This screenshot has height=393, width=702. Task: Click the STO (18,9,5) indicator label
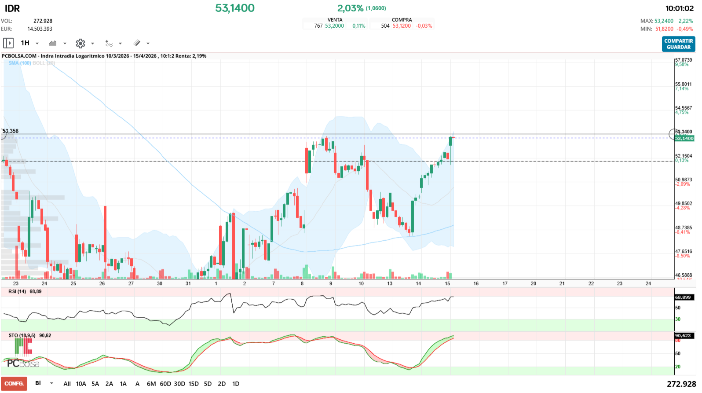click(x=22, y=335)
